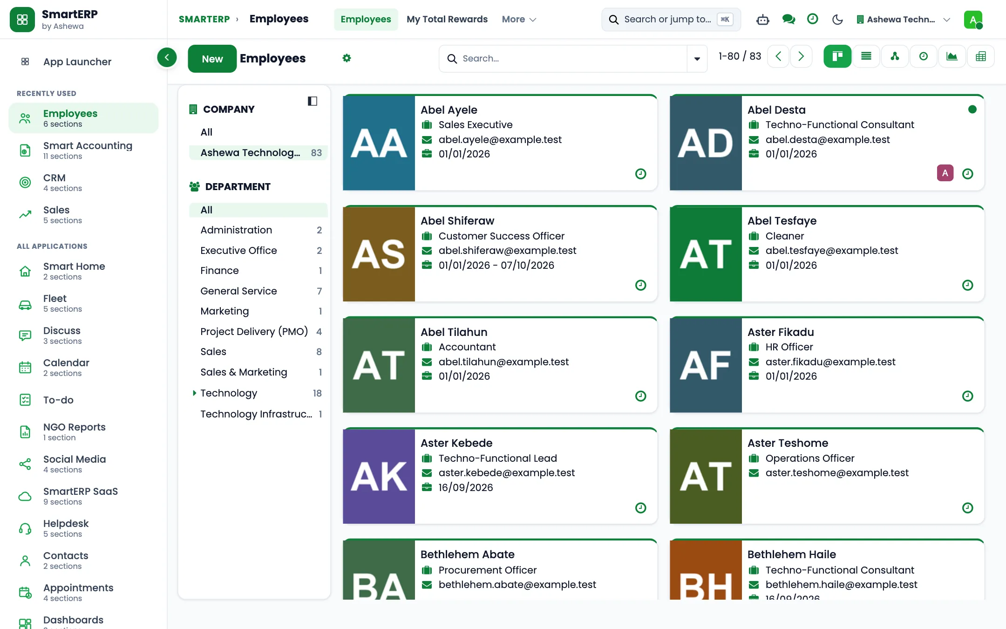The width and height of the screenshot is (1006, 629).
Task: Open Abel Shiferaw employee card name
Action: 457,221
